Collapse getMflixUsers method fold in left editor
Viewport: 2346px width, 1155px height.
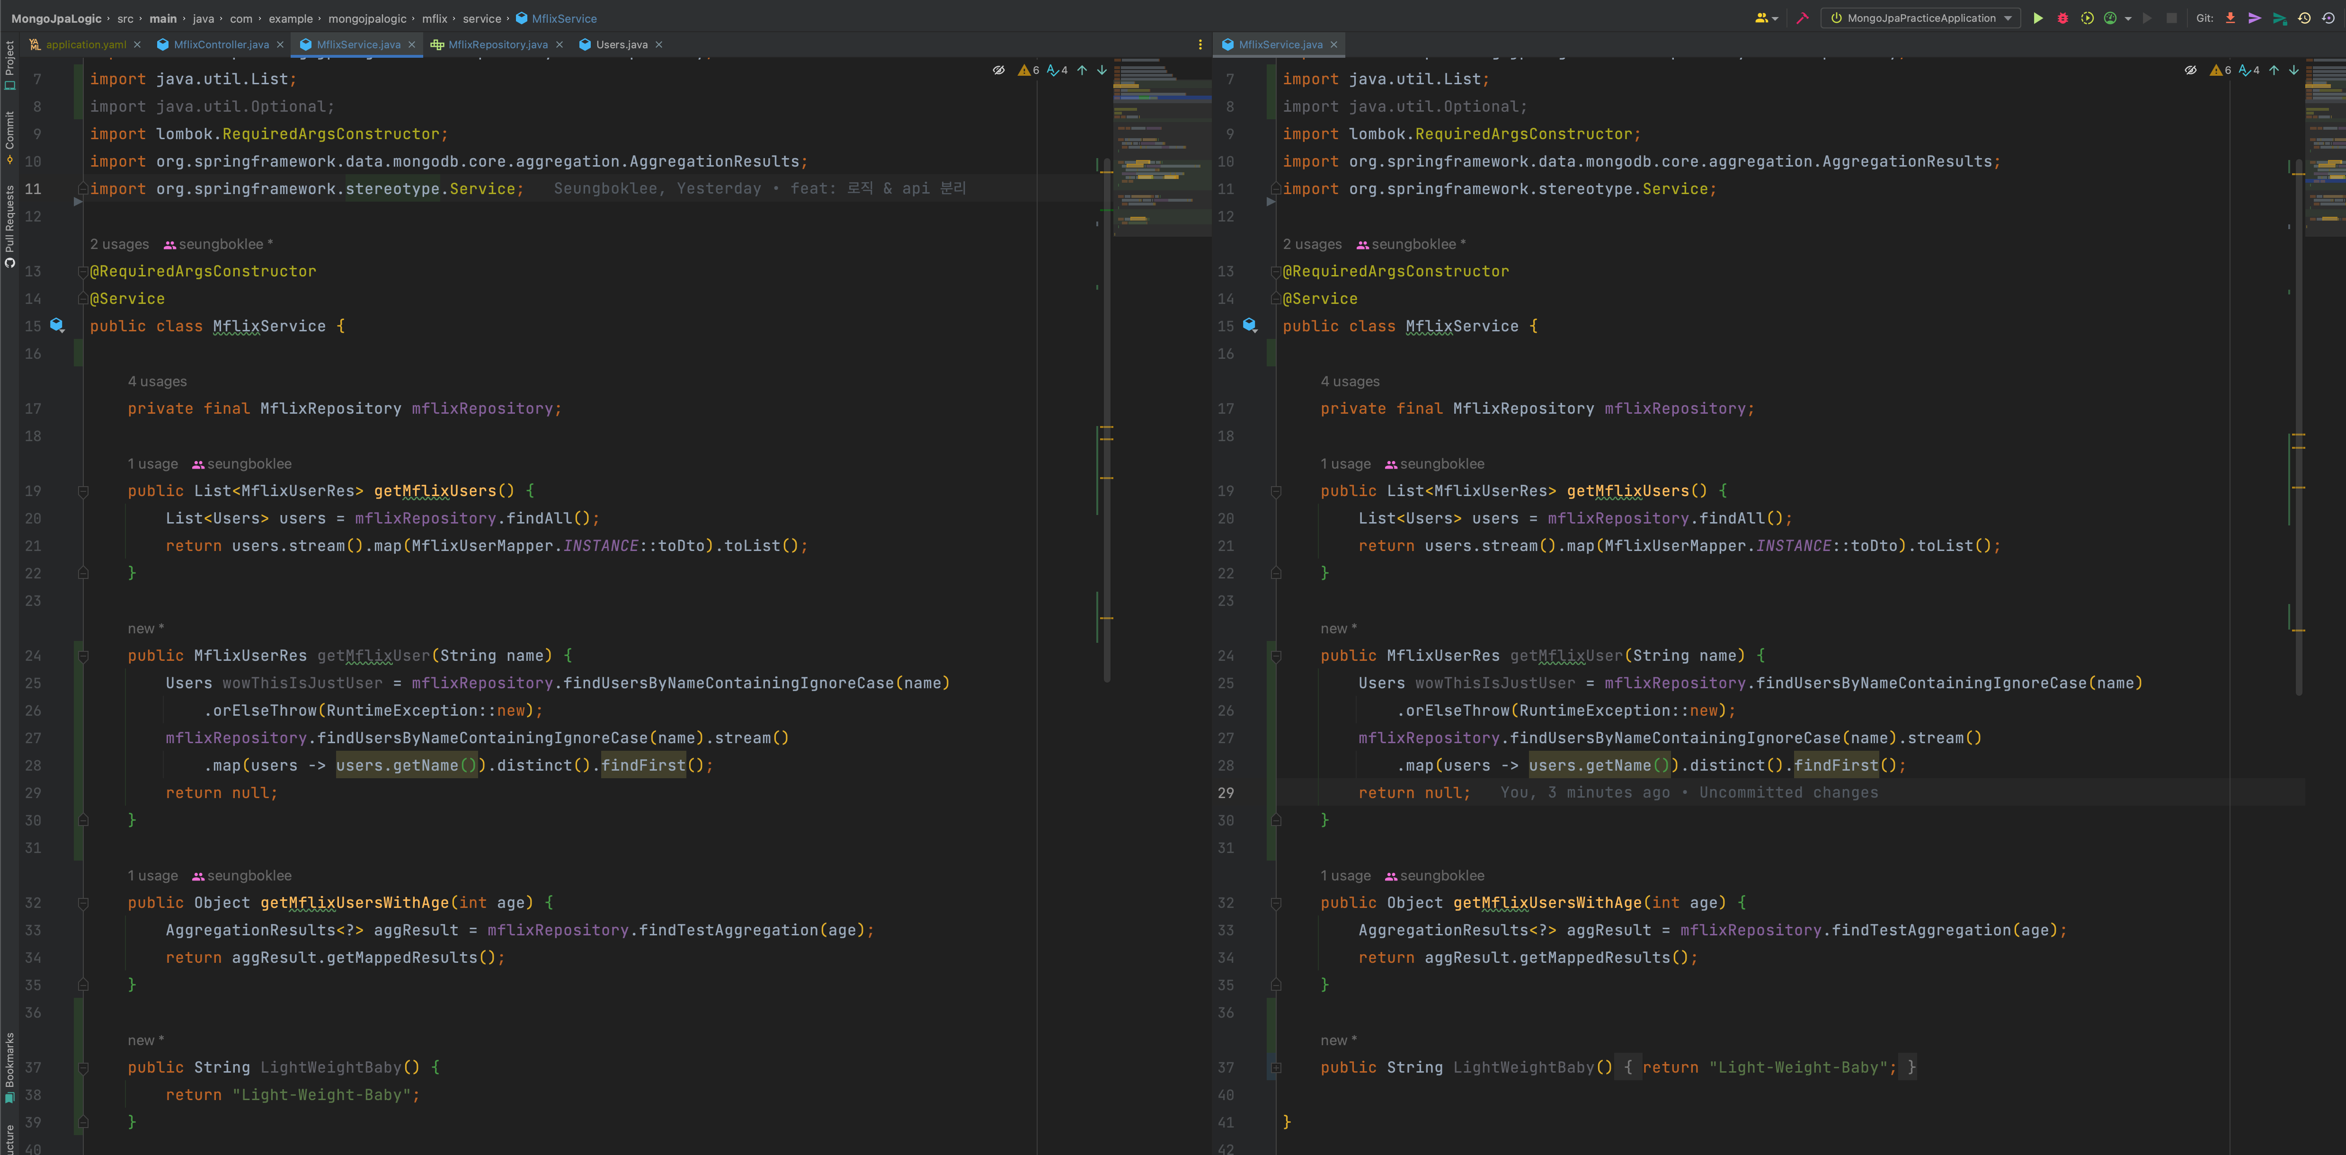pyautogui.click(x=83, y=492)
